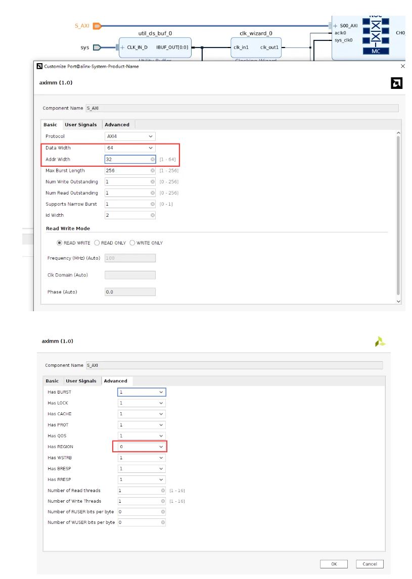Click the vertical scrollbar in Basic tab
The height and width of the screenshot is (579, 412).
click(x=398, y=215)
